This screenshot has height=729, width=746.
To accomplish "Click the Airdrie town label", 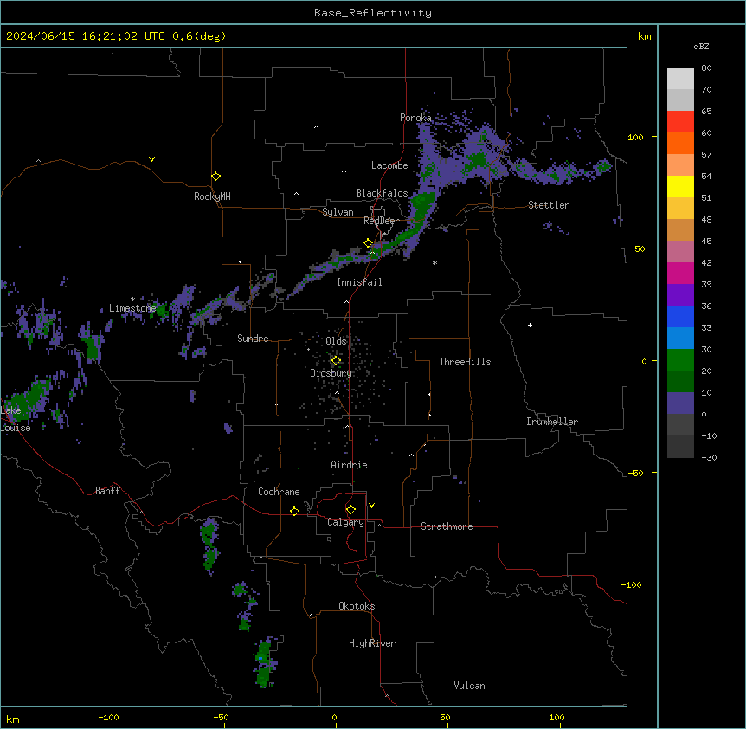I will tap(350, 465).
